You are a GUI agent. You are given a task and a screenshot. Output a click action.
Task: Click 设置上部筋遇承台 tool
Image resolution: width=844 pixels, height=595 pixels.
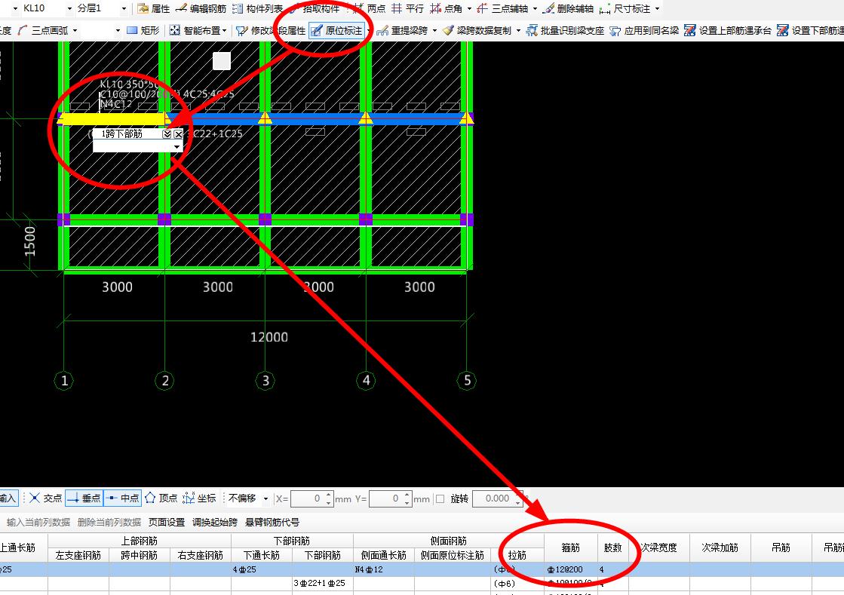728,31
